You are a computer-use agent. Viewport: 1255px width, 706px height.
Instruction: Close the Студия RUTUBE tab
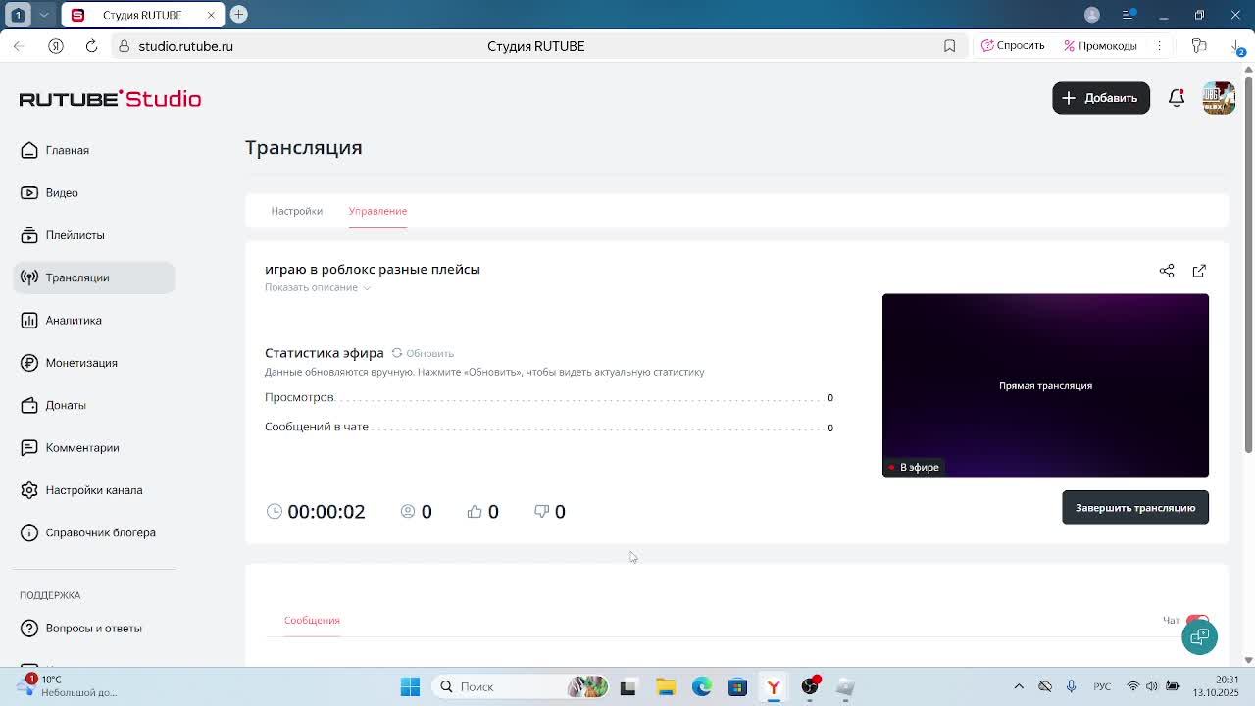[210, 15]
